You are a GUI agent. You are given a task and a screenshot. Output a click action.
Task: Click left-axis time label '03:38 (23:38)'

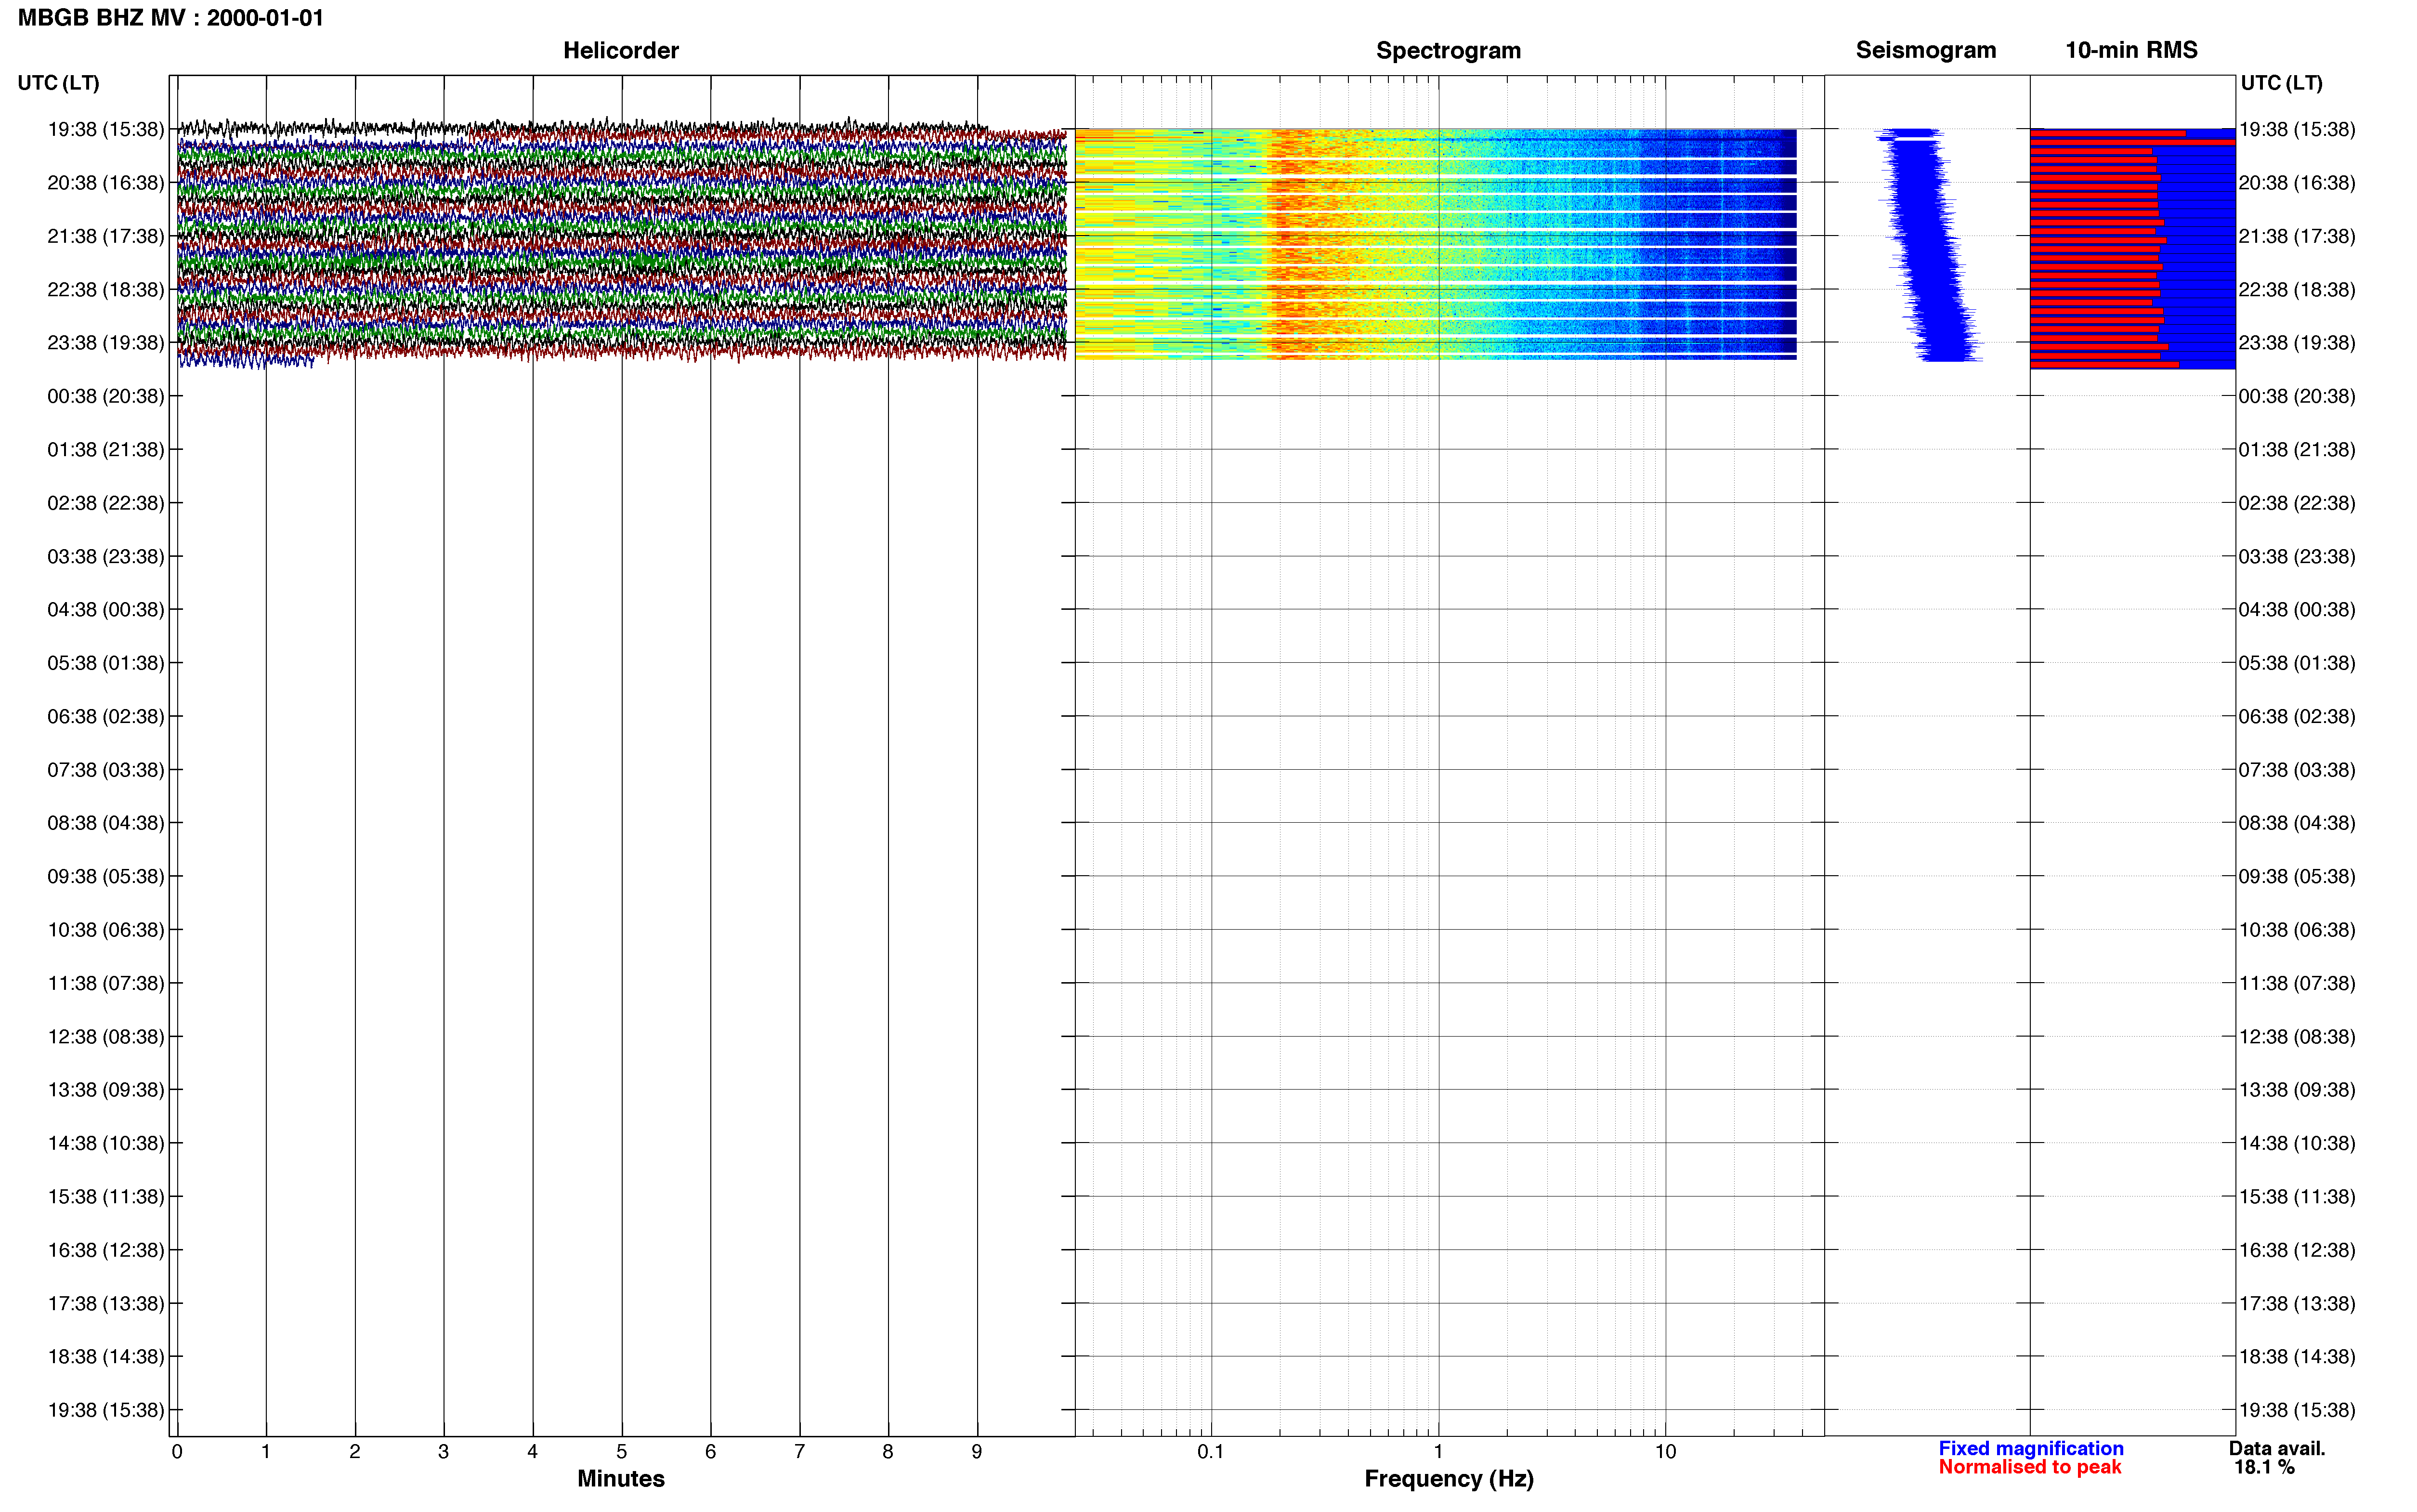point(106,556)
